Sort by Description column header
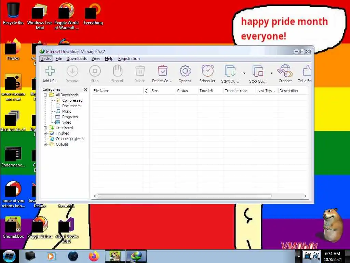The width and height of the screenshot is (350, 263). (x=293, y=91)
